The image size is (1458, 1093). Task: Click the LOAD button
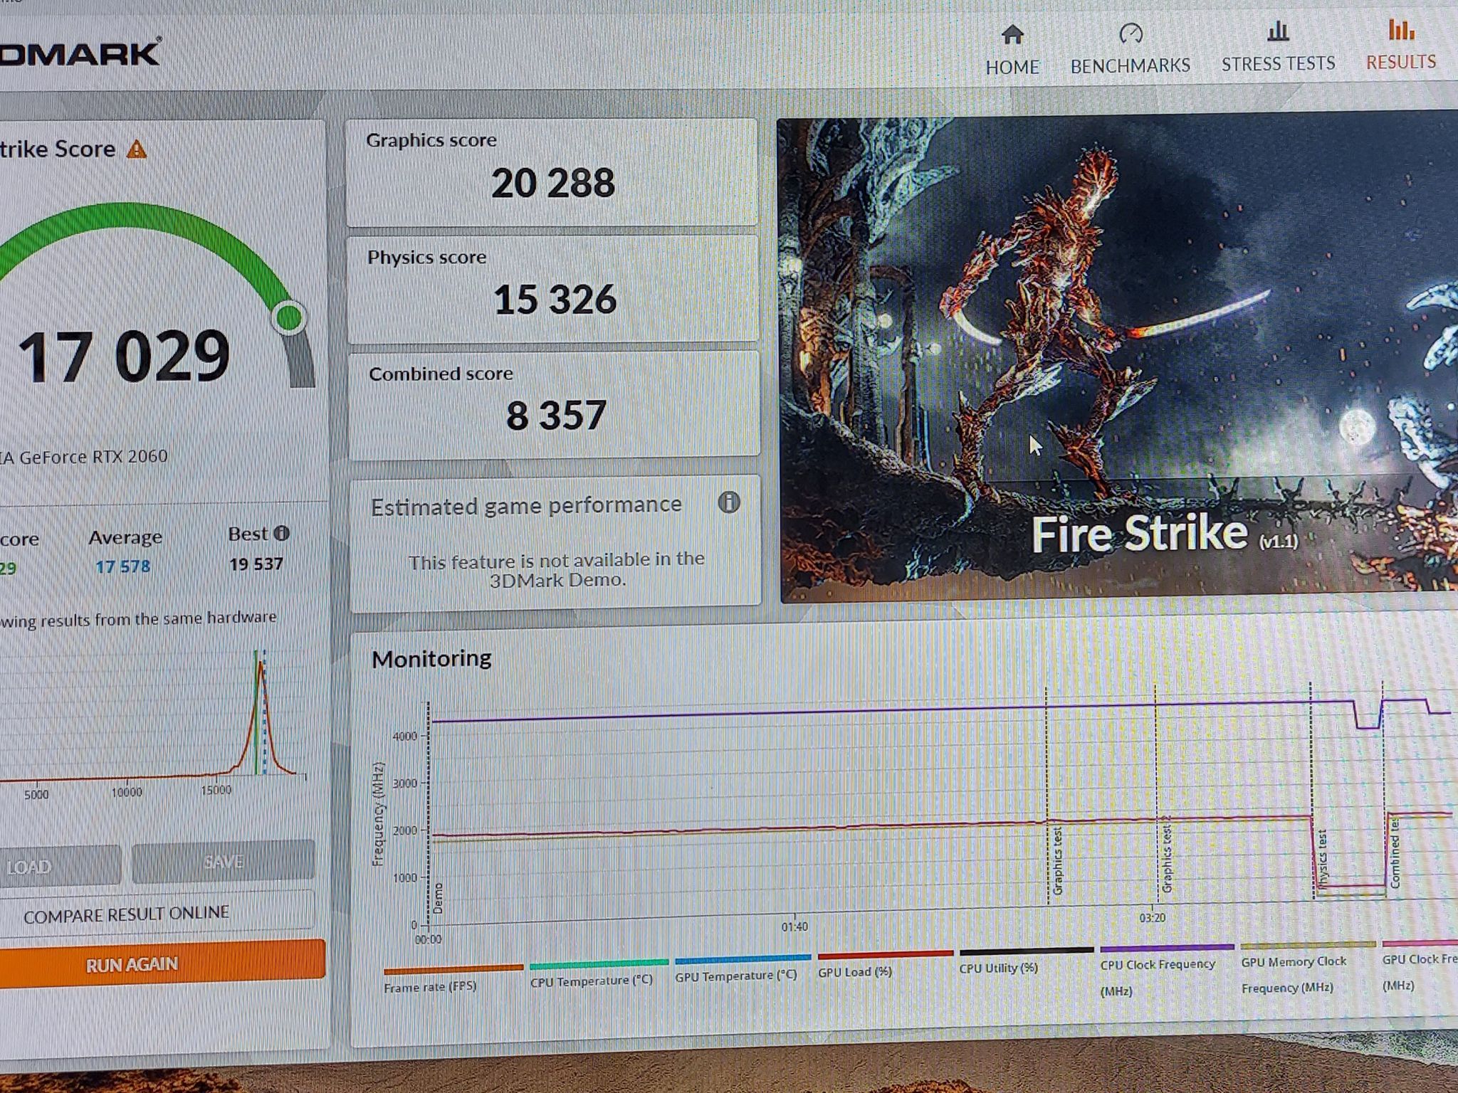pos(60,865)
